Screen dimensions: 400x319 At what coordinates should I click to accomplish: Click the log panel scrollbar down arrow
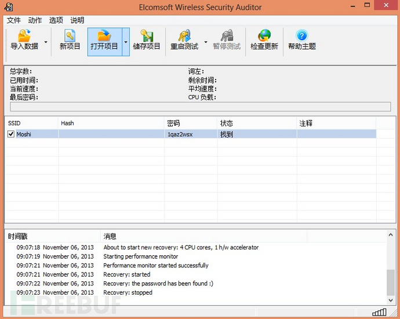coord(391,300)
